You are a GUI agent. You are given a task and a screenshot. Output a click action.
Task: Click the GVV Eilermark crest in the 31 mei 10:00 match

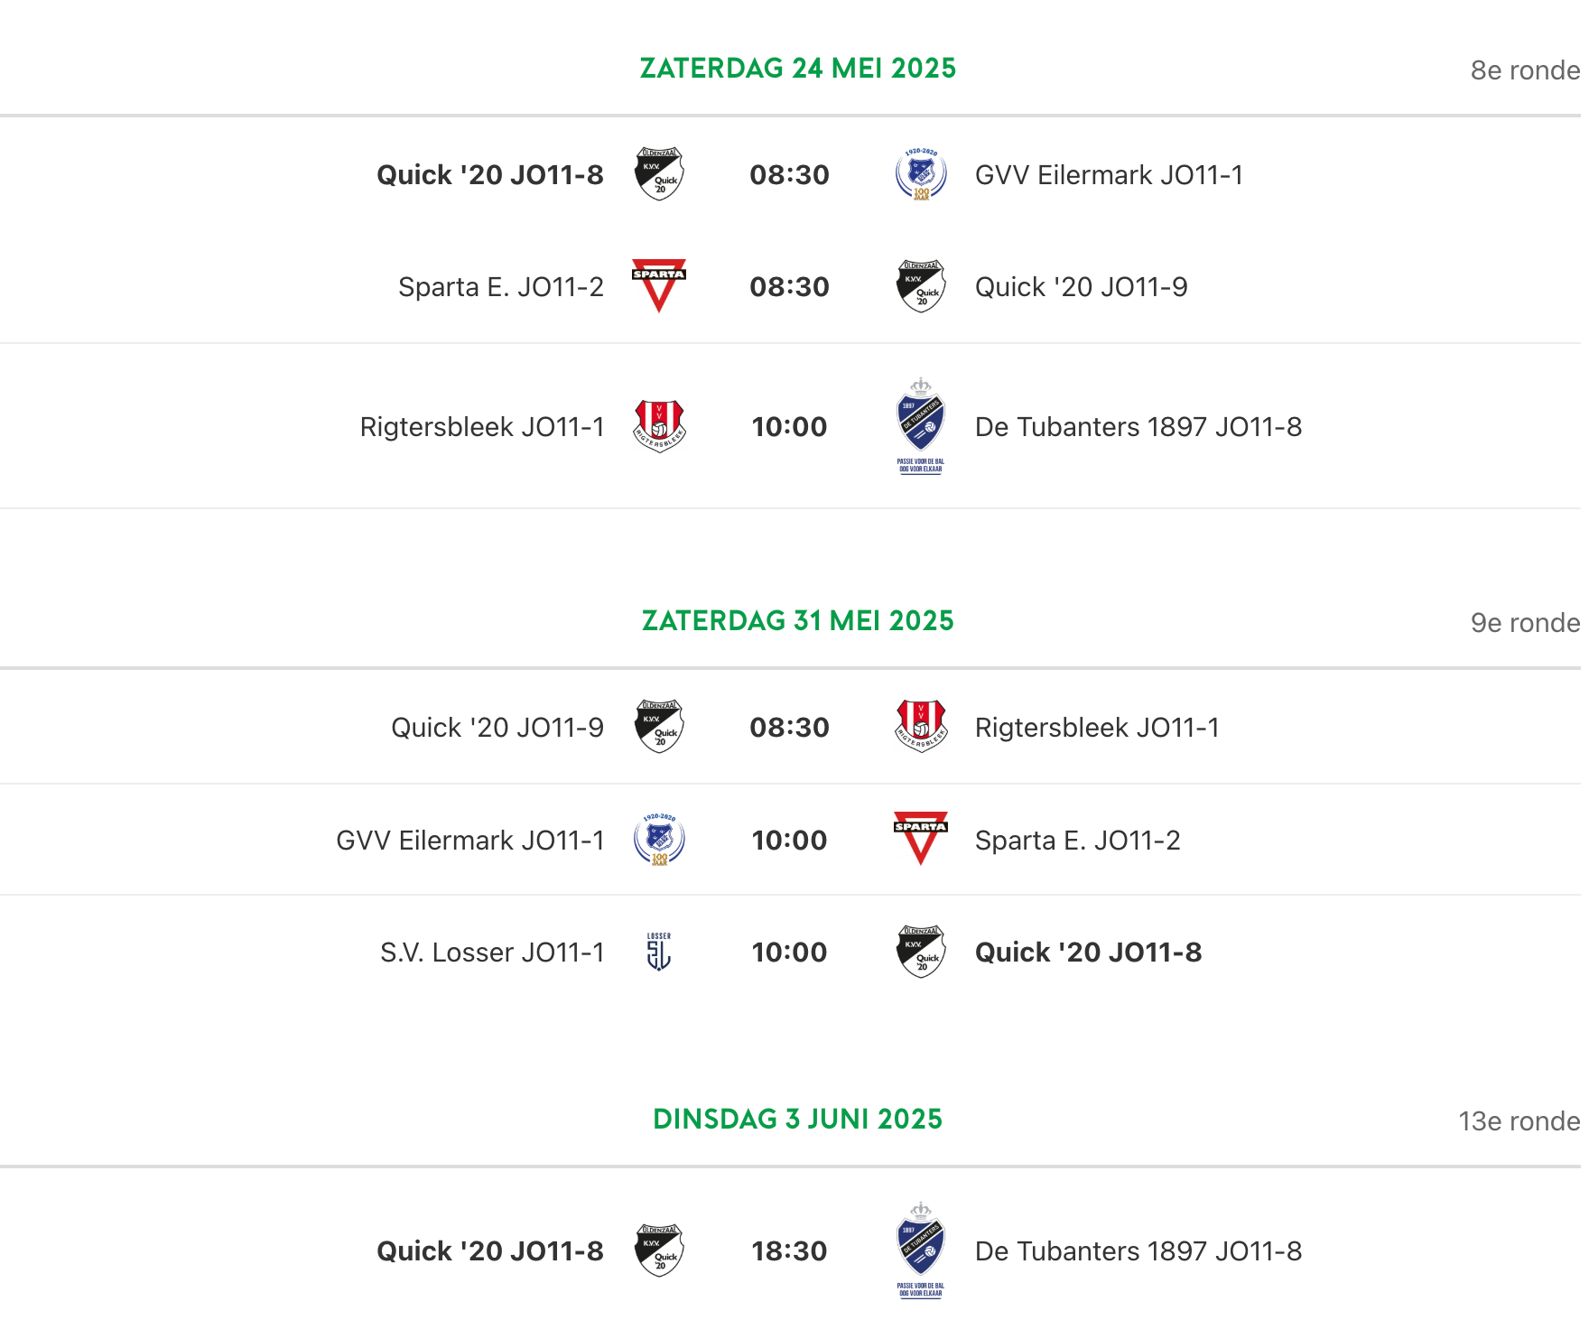pyautogui.click(x=659, y=840)
